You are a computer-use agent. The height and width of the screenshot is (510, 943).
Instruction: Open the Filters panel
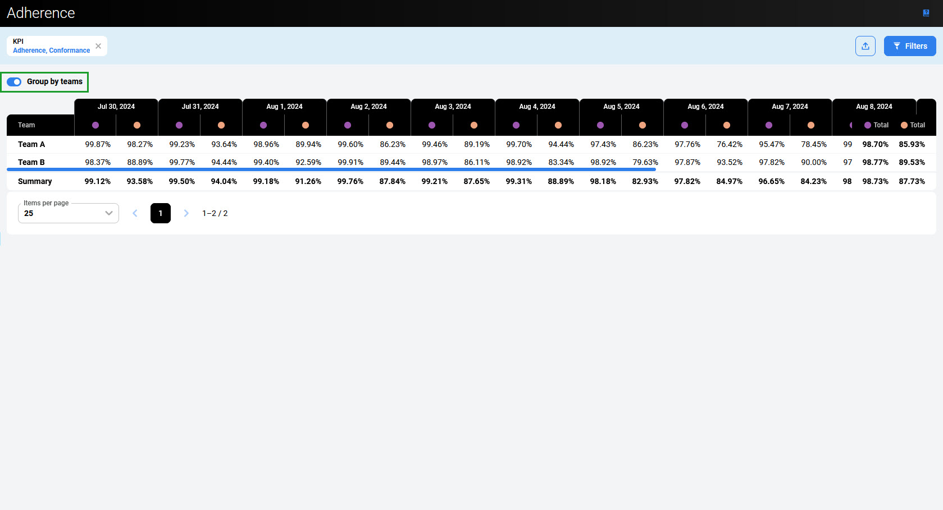909,46
